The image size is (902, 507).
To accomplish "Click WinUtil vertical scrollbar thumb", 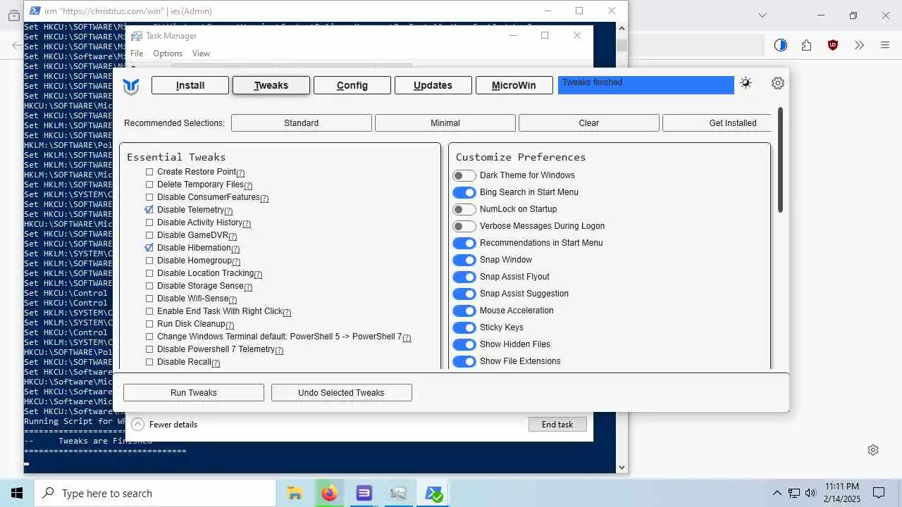I will coord(780,160).
